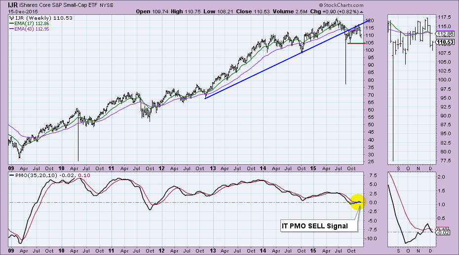The height and width of the screenshot is (255, 459).
Task: Click the purple EMA(43) legend line swatch
Action: point(12,29)
